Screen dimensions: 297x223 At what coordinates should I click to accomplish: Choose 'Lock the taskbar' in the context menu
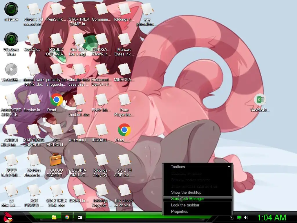point(198,205)
